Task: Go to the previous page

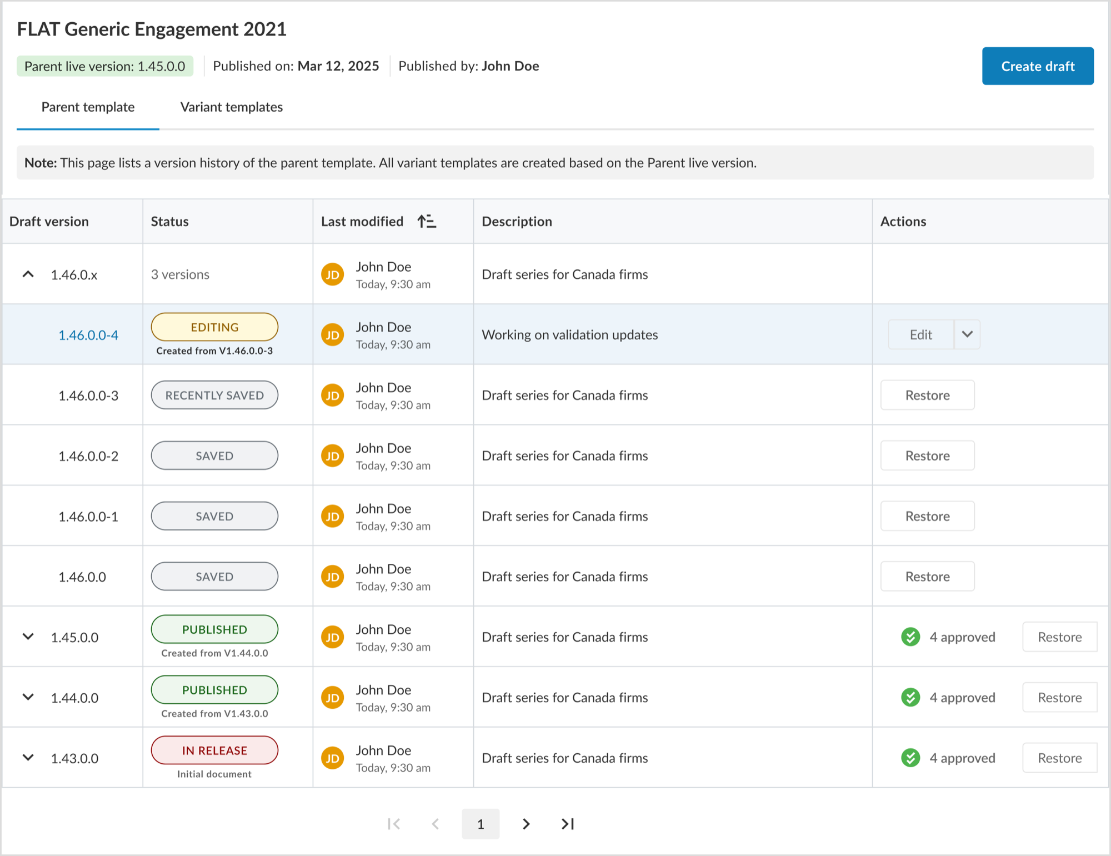Action: (436, 824)
